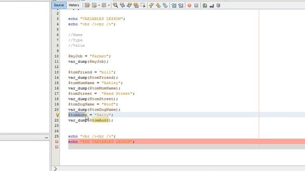Screen dimensions: 305x171
Task: Shift the line left
Action: point(173,5)
